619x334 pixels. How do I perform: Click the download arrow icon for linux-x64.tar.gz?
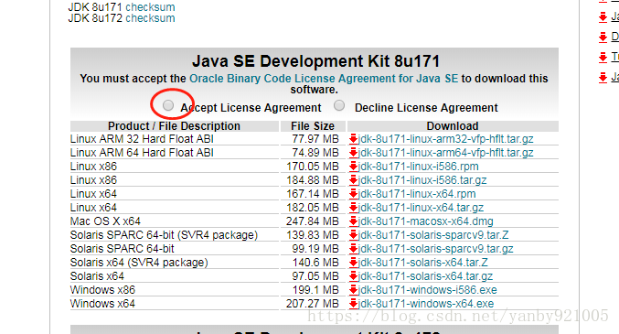(353, 208)
